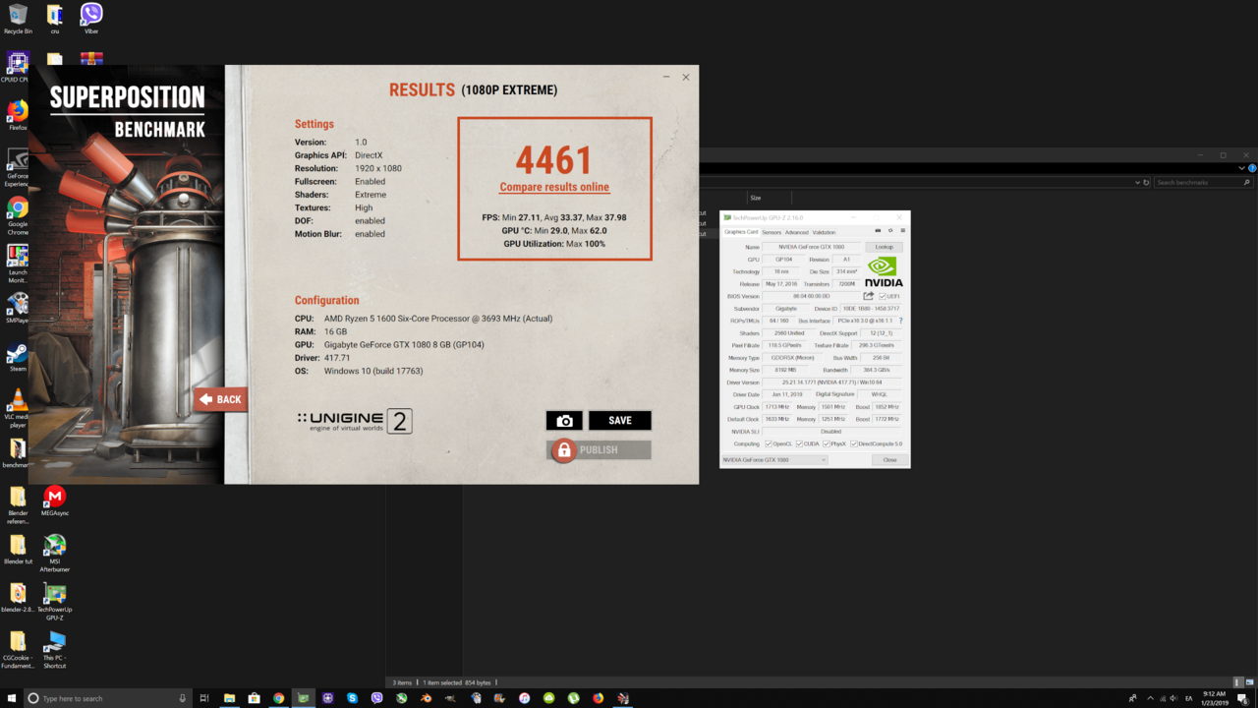Click the BIOS share/export icon in GPU-Z

(869, 296)
